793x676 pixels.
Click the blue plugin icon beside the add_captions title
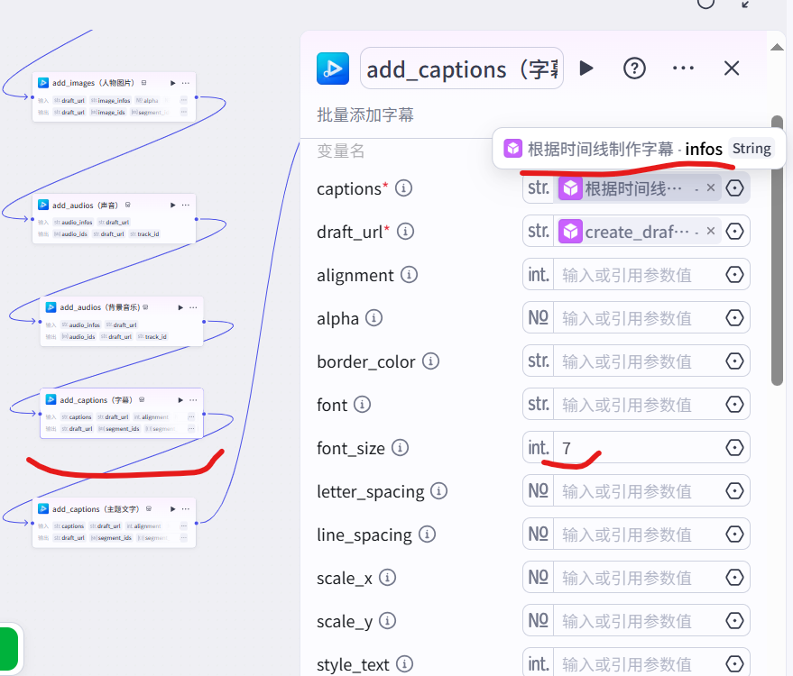[x=332, y=69]
